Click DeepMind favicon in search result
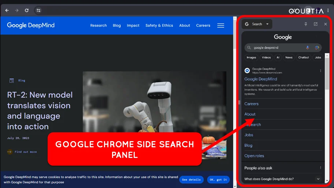This screenshot has width=334, height=188. [247, 71]
